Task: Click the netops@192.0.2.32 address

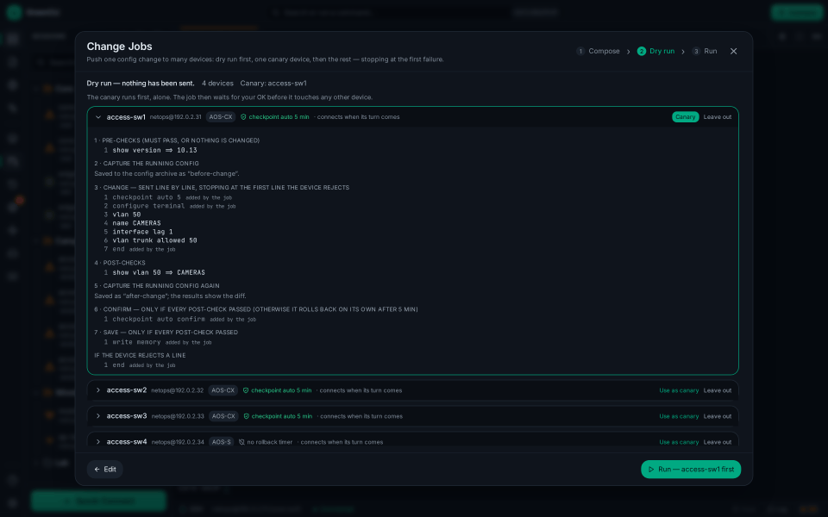Action: pos(178,390)
